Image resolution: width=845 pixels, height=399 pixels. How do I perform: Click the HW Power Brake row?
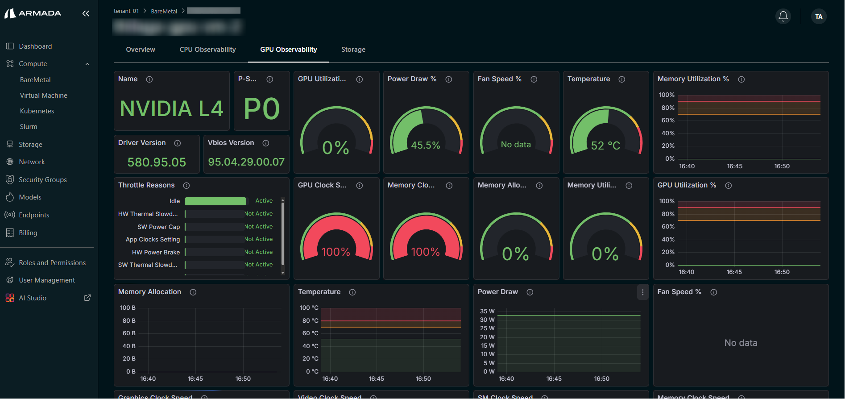click(195, 252)
